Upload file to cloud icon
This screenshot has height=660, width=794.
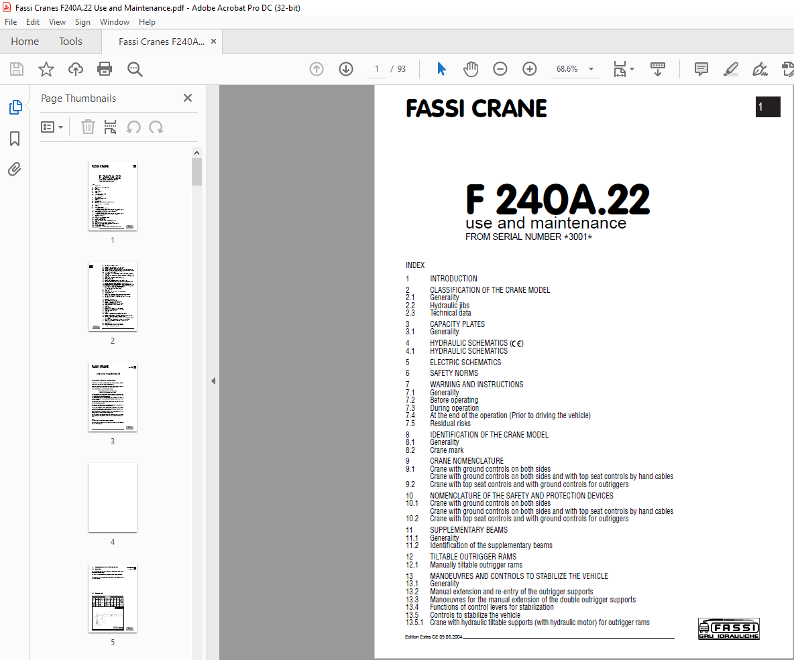tap(76, 69)
